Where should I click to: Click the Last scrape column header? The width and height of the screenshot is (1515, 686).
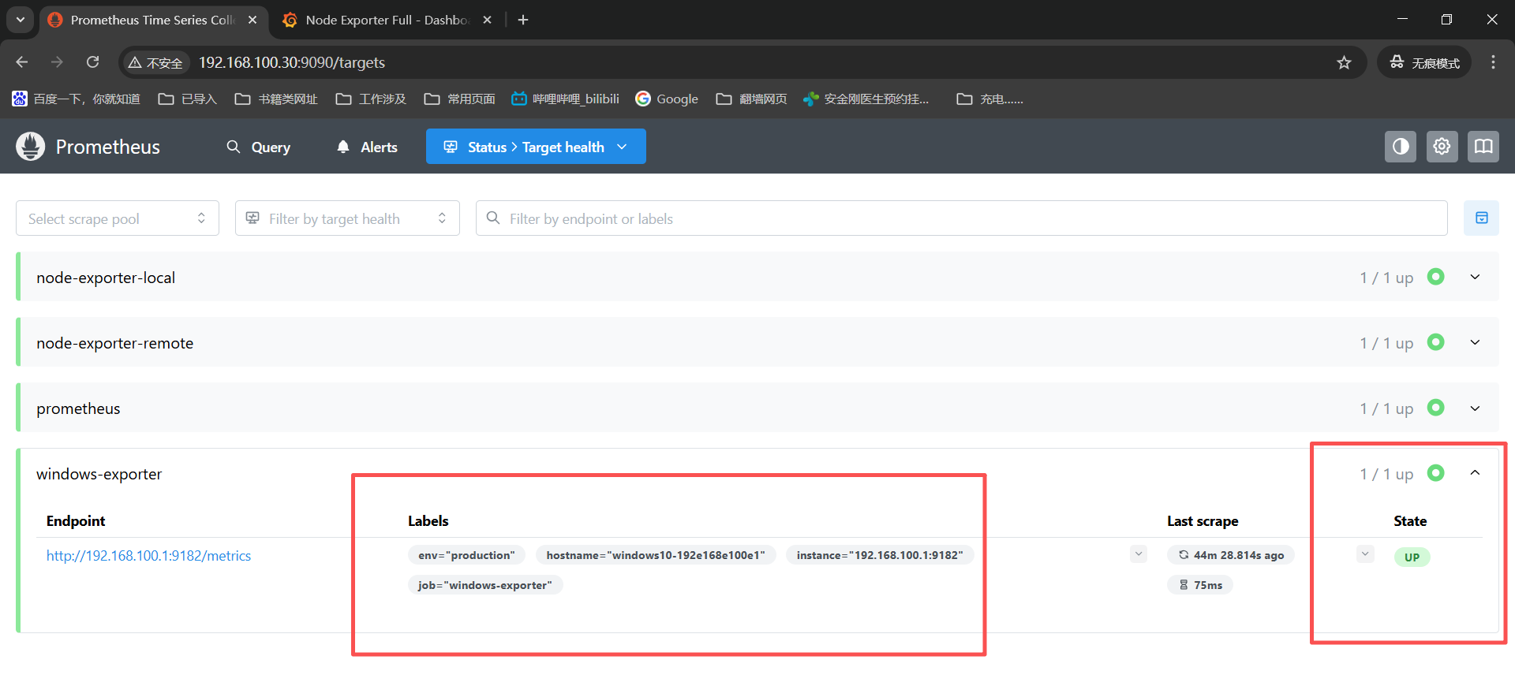(x=1203, y=521)
